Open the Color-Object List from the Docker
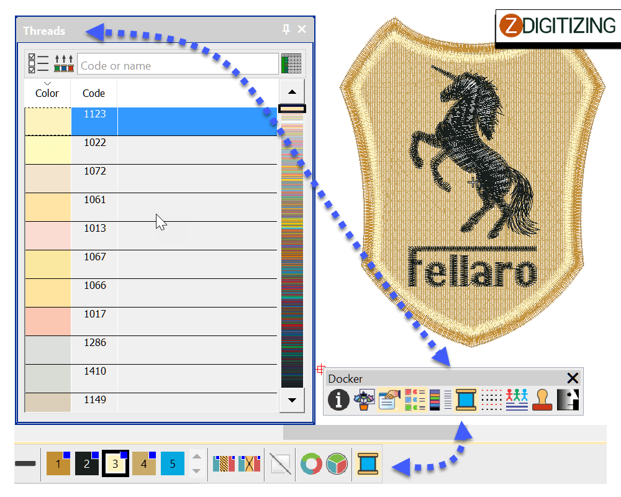The width and height of the screenshot is (621, 497). 414,399
